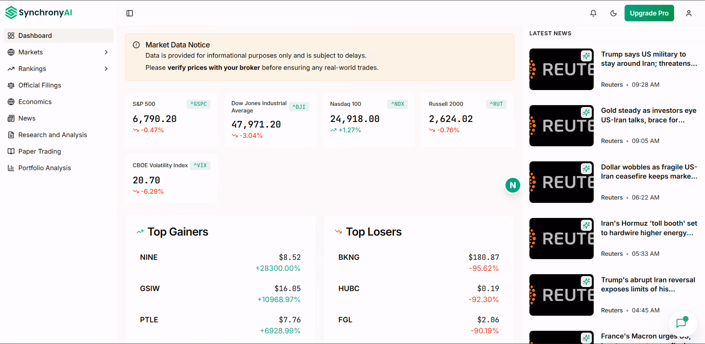This screenshot has height=344, width=705.
Task: Collapse the sidebar with the panel icon
Action: tap(130, 13)
